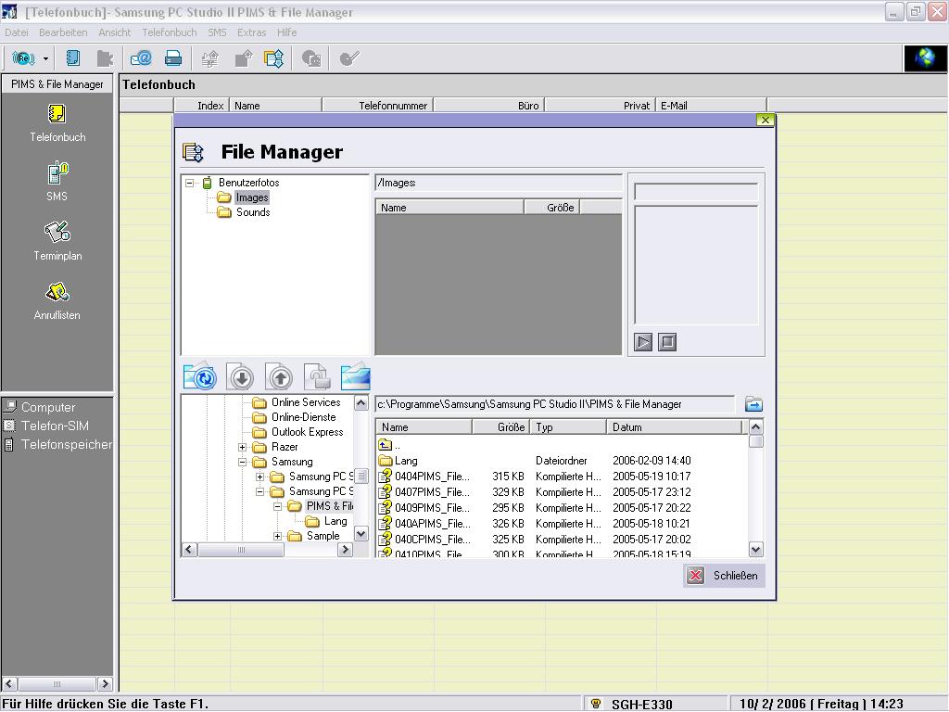Click the Büro column header
The image size is (949, 712).
click(489, 106)
